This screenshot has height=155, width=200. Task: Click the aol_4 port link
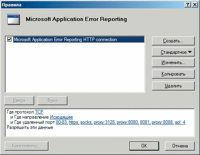(180, 122)
